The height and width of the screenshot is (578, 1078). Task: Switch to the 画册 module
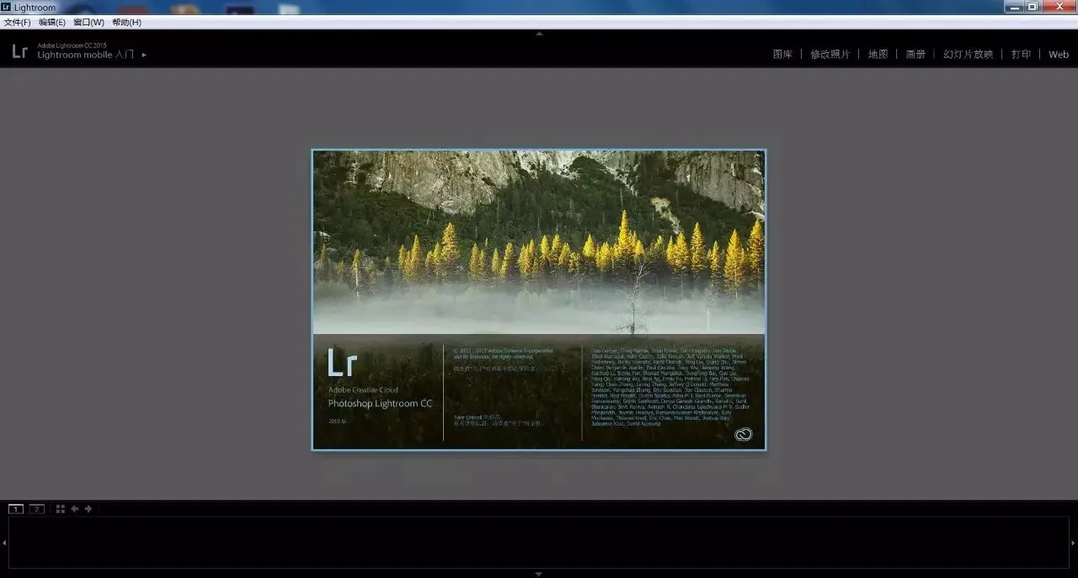(915, 54)
